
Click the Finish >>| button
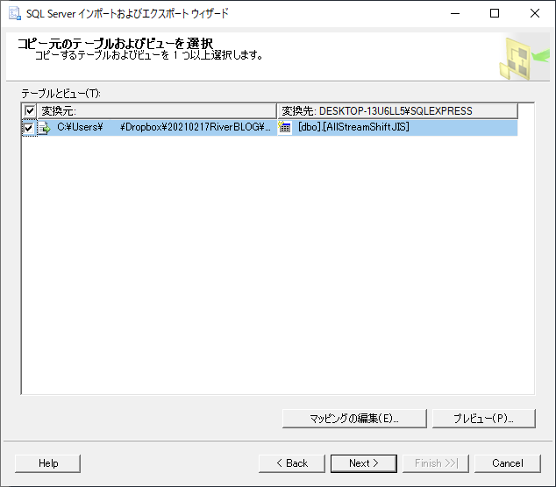(435, 463)
